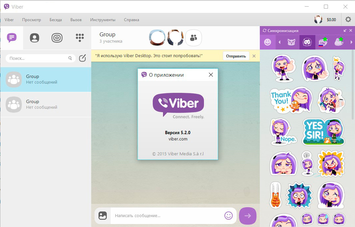Send the hanging orange cat sticker
Image resolution: width=355 pixels, height=227 pixels.
(275, 195)
